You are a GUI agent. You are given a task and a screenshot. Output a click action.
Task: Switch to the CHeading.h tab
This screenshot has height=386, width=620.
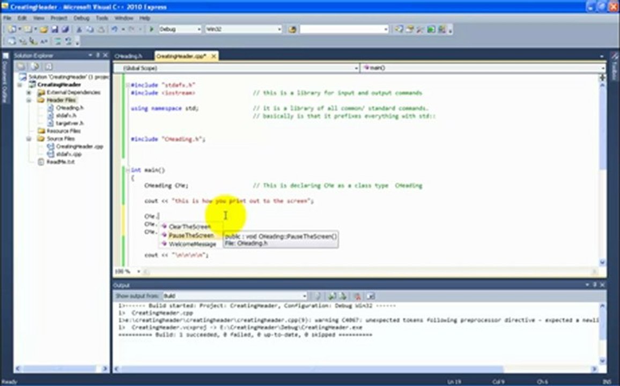(129, 56)
